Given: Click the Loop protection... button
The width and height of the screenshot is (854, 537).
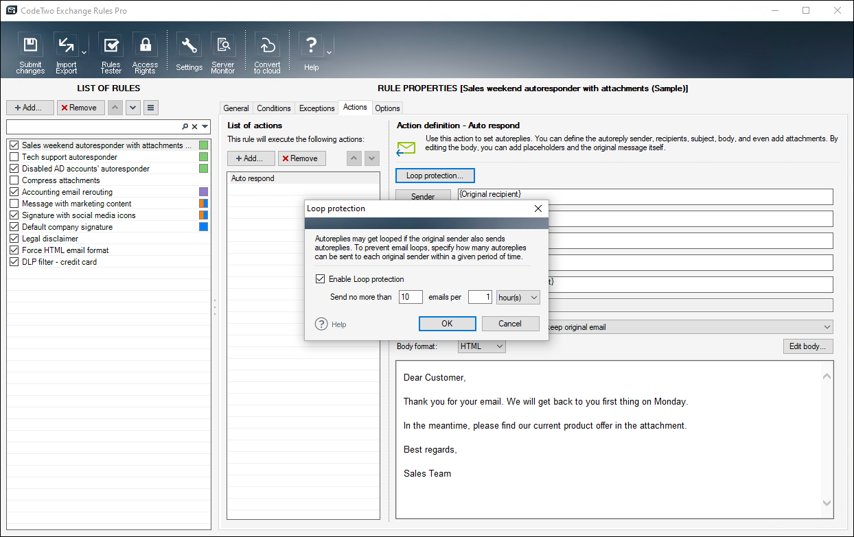Looking at the screenshot, I should [x=435, y=176].
